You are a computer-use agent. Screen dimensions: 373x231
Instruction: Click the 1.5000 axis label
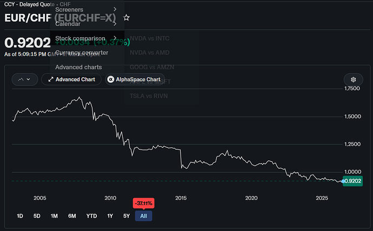[352, 117]
